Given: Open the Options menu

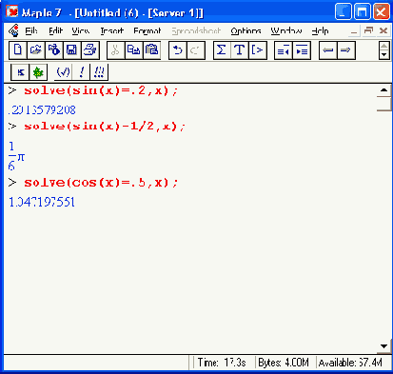Looking at the screenshot, I should tap(246, 30).
